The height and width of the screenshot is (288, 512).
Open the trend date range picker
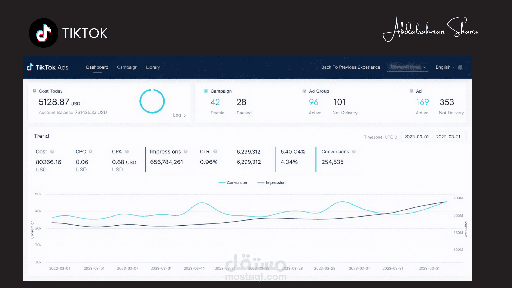point(434,137)
